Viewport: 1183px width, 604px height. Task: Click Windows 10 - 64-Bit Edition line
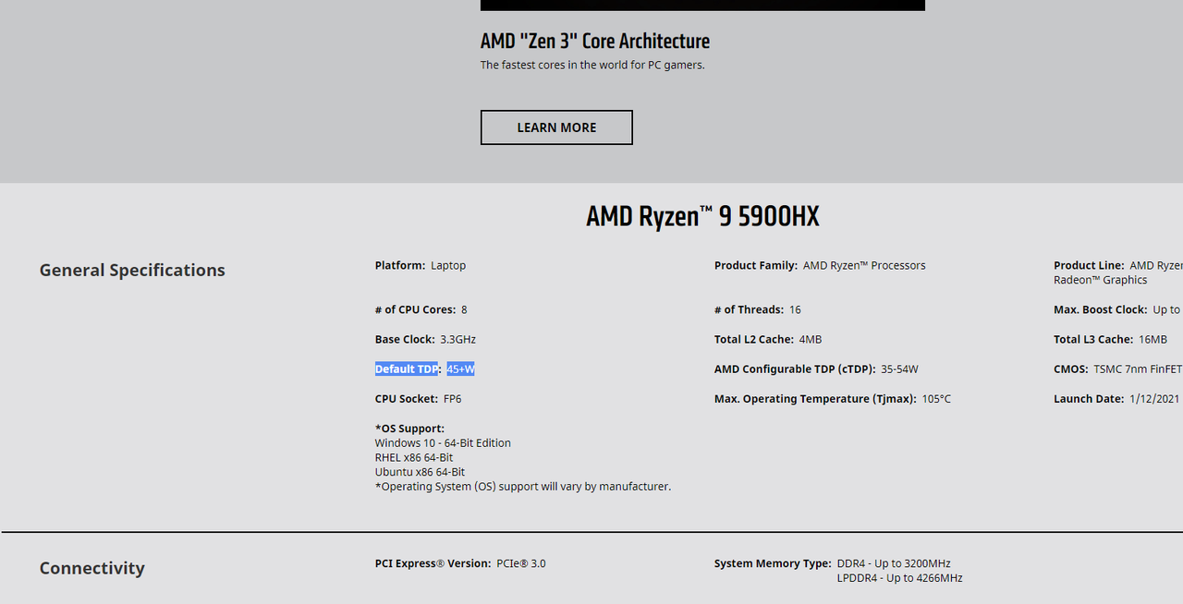(443, 443)
